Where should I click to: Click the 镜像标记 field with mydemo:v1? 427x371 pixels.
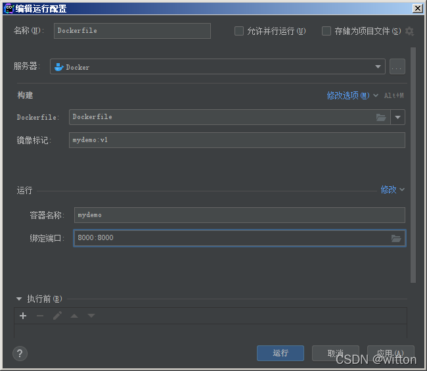point(237,140)
